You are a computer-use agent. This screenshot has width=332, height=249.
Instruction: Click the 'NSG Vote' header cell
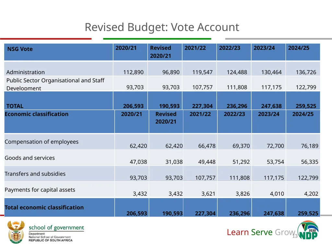click(58, 52)
